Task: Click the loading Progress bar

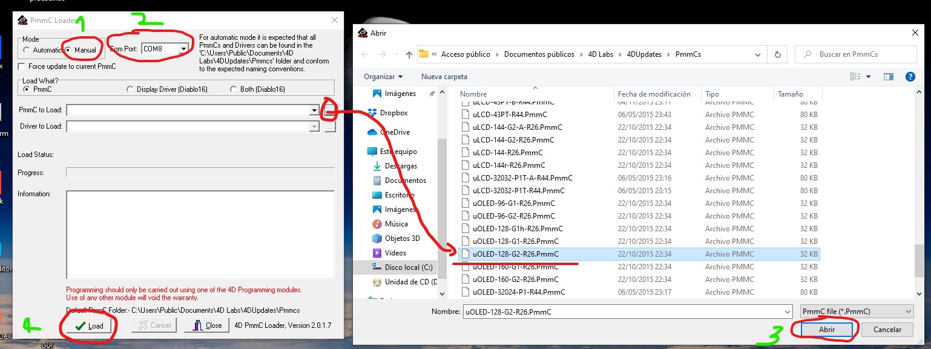Action: tap(200, 173)
